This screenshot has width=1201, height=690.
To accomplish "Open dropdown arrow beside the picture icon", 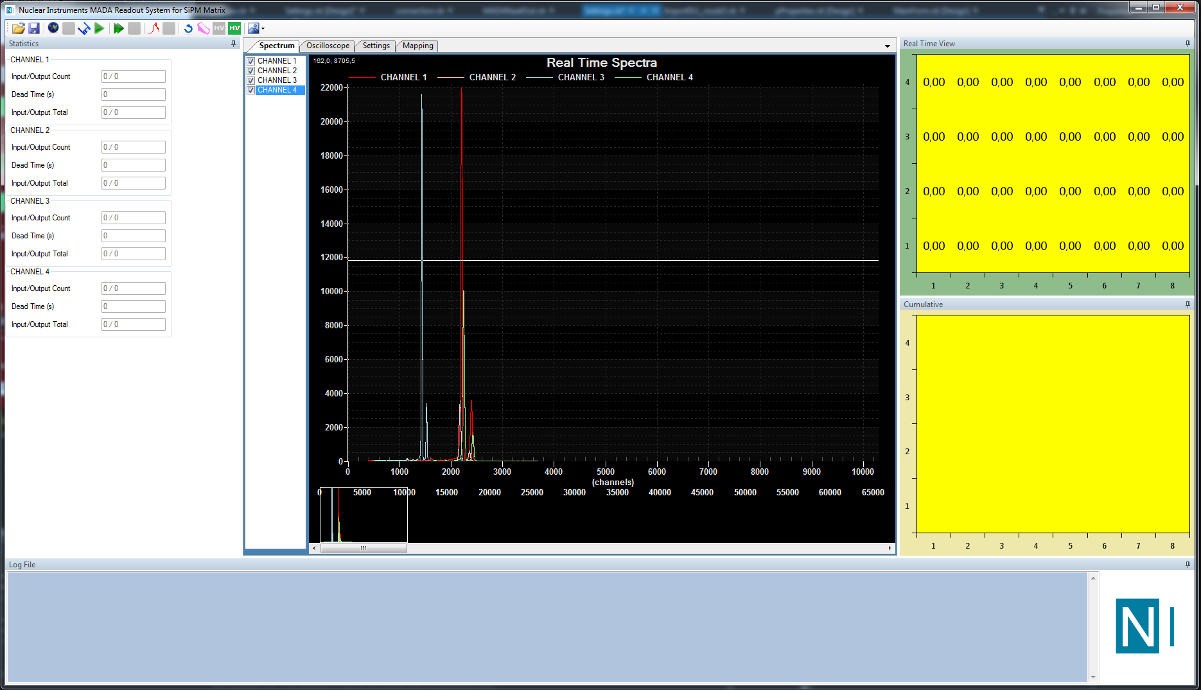I will (263, 28).
